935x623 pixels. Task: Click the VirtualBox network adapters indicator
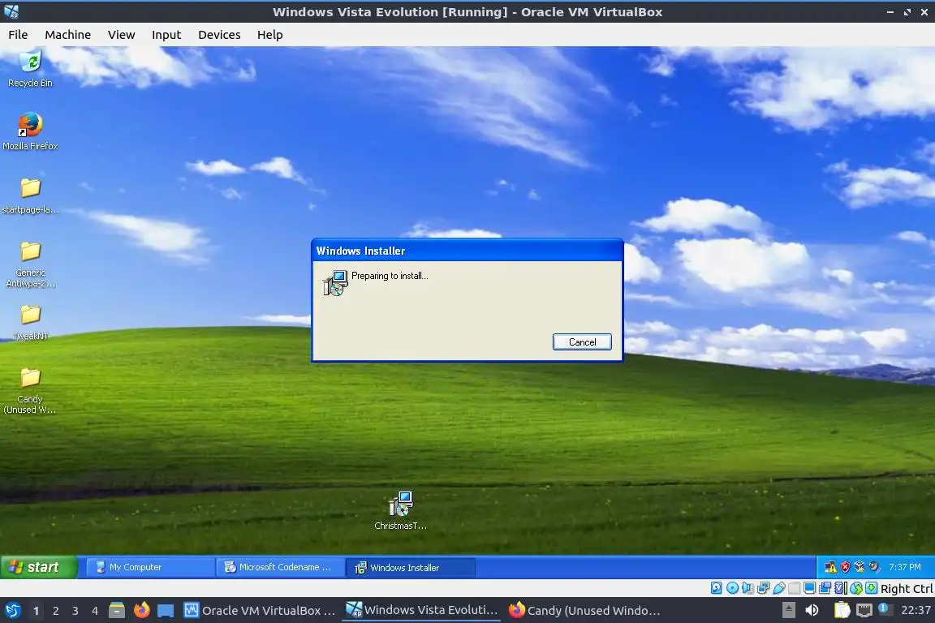[x=763, y=588]
